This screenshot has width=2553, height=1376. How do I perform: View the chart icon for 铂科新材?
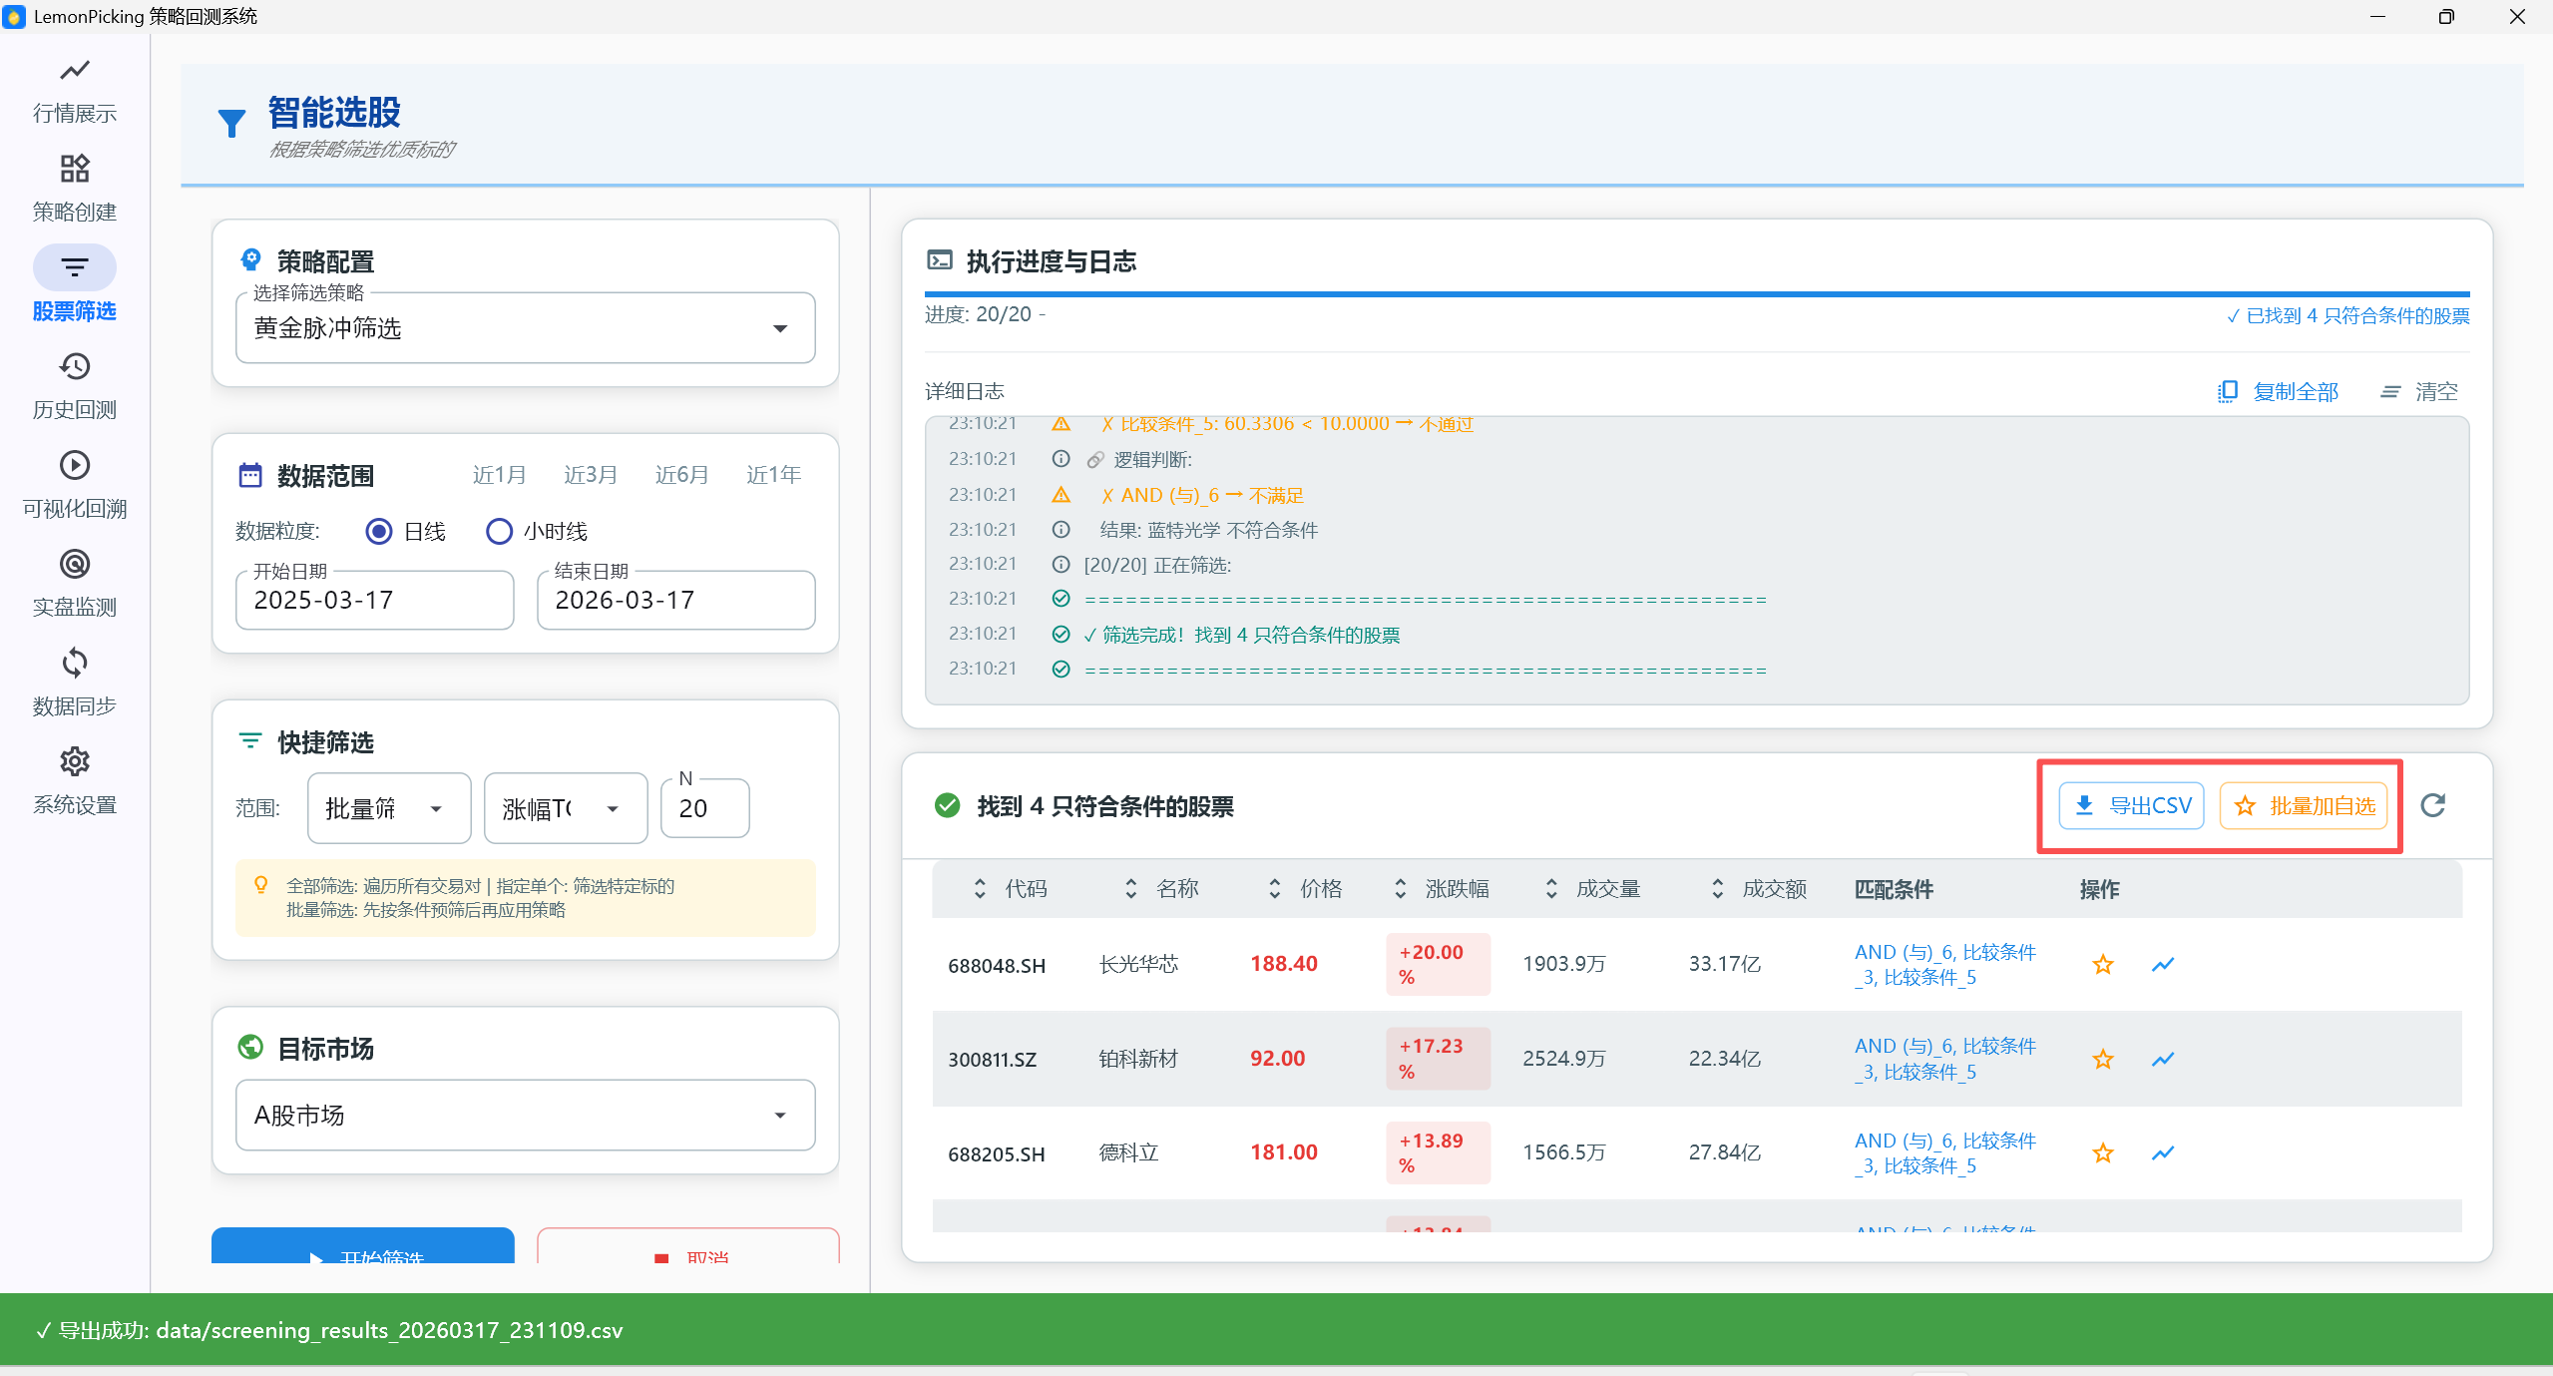(2163, 1059)
